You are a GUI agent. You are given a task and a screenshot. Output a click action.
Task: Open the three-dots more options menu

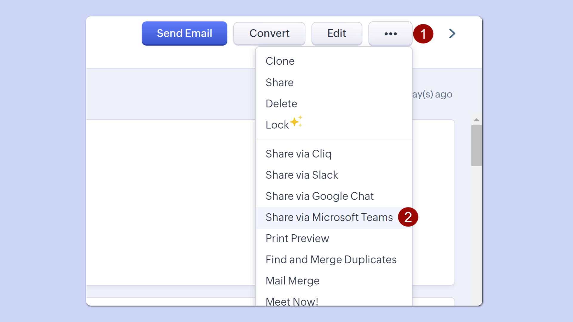click(x=390, y=34)
